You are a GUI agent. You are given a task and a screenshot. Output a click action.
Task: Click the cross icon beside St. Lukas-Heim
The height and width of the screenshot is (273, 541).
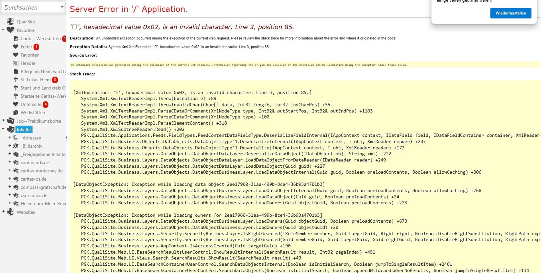click(15, 80)
